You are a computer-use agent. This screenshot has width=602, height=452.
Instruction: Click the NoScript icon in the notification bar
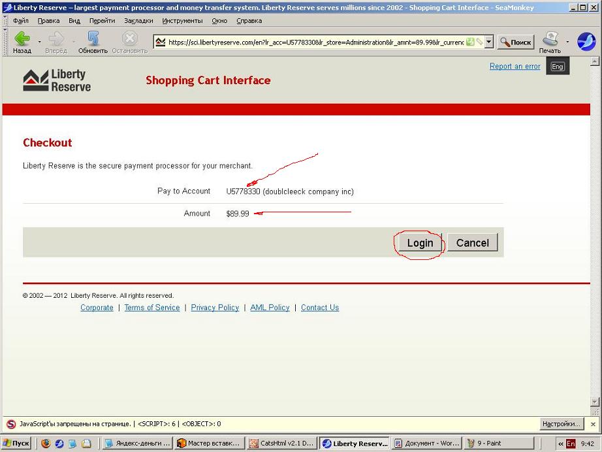(x=11, y=424)
